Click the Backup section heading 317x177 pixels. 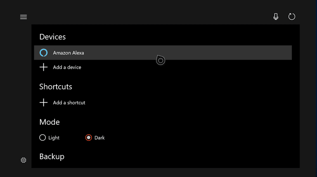52,157
